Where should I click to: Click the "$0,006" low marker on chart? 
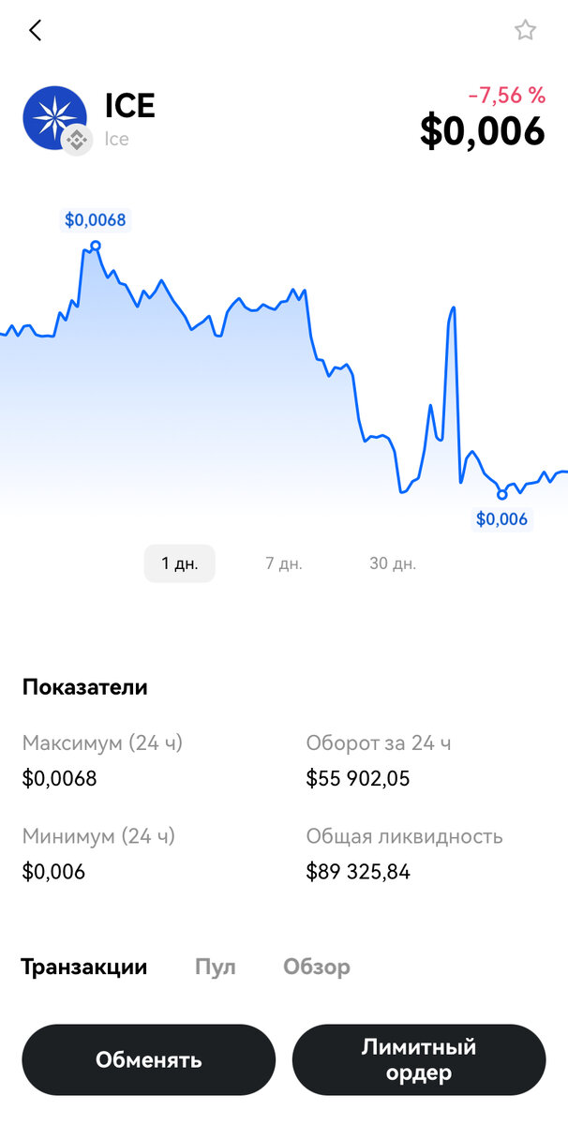502,517
